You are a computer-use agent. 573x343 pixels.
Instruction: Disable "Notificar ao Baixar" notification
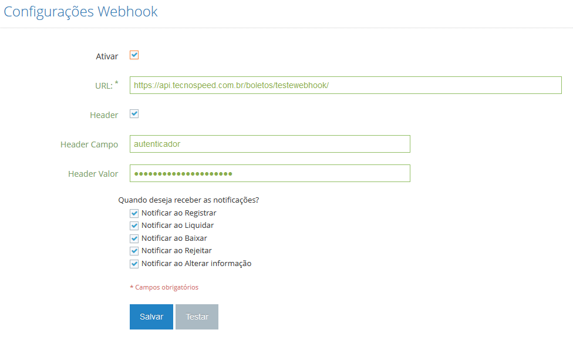click(134, 238)
